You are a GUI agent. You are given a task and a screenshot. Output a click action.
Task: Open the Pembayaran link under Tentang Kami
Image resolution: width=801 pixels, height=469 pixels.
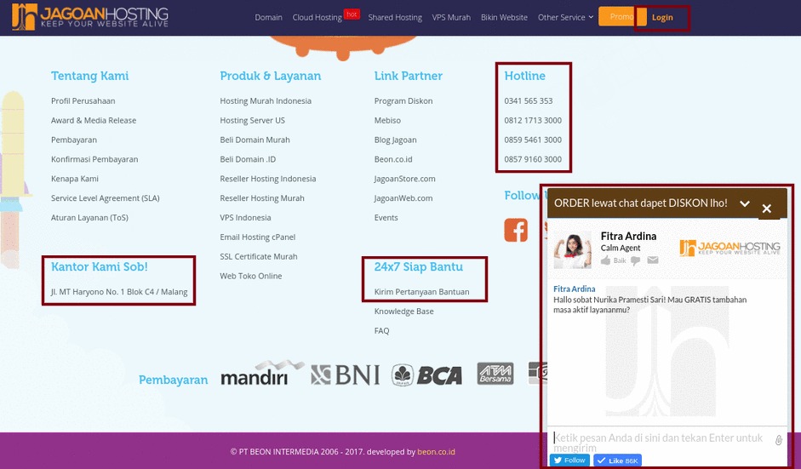coord(74,140)
